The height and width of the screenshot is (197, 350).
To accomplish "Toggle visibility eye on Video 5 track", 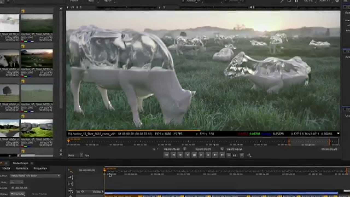I will click(x=83, y=192).
